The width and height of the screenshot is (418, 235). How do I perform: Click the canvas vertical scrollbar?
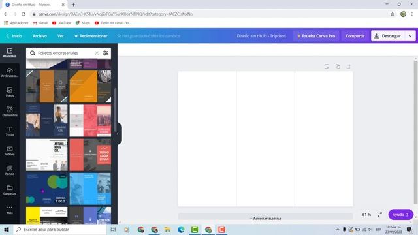[x=415, y=132]
